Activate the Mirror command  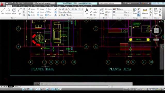pyautogui.click(x=40, y=12)
